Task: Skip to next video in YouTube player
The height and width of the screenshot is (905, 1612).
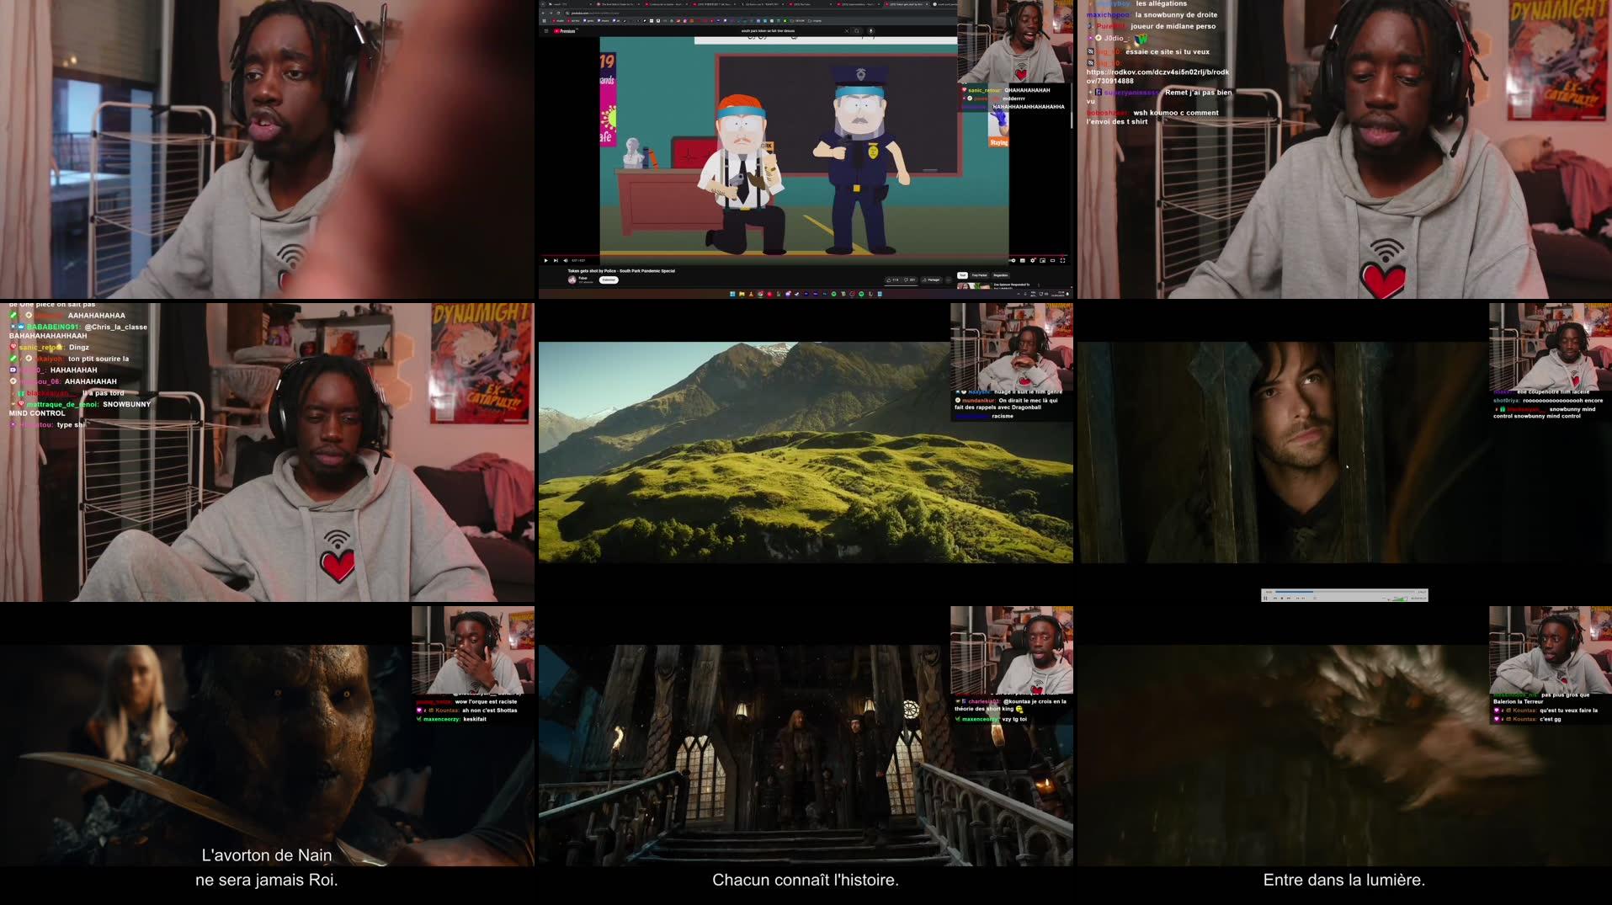Action: [x=556, y=260]
